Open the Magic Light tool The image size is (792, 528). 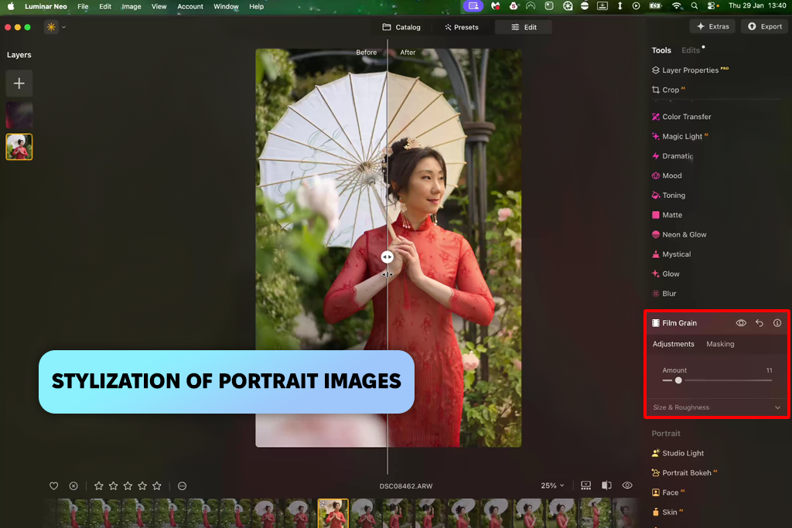[x=680, y=136]
